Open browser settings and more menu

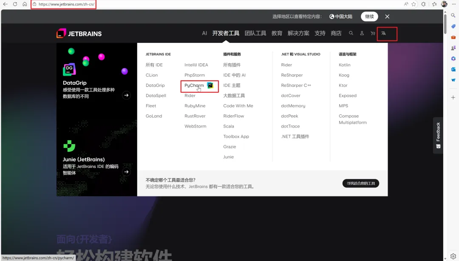453,4
